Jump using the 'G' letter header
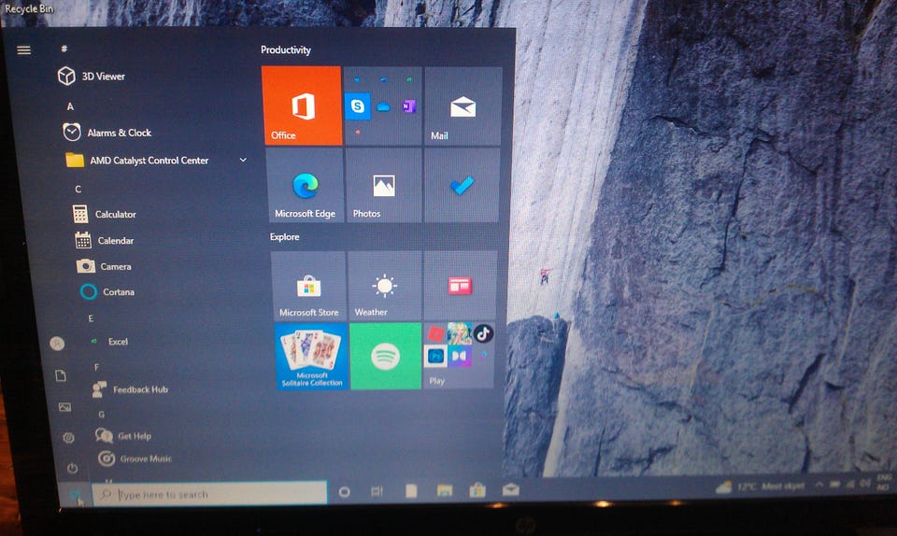Viewport: 897px width, 536px height. coord(101,415)
